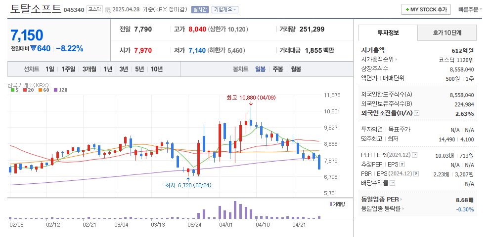Click the 전일 value 7,790
Screen dimensions: 492x237
[x=143, y=30]
